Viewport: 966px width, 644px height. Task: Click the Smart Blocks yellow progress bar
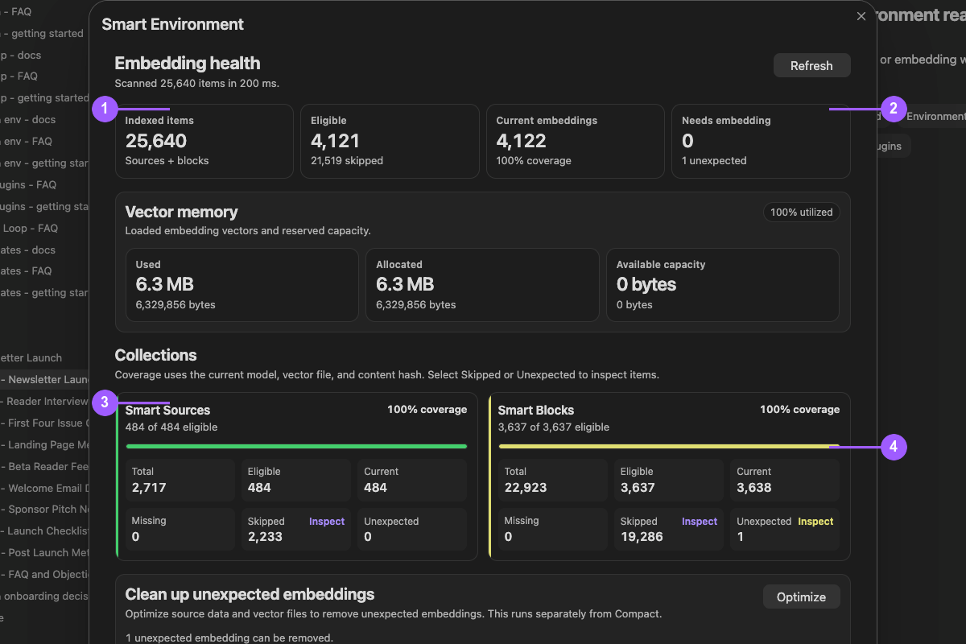[669, 446]
